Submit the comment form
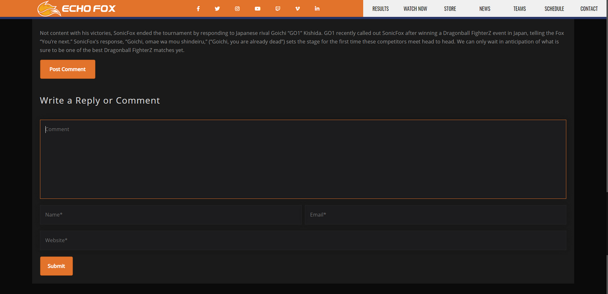This screenshot has width=608, height=294. tap(56, 266)
